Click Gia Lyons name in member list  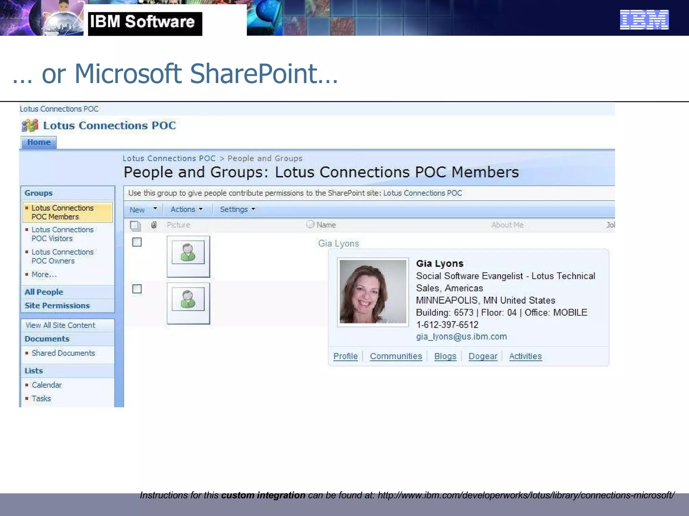(338, 243)
